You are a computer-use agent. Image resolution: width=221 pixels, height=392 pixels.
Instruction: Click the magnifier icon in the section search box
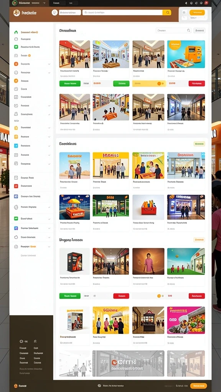click(188, 31)
